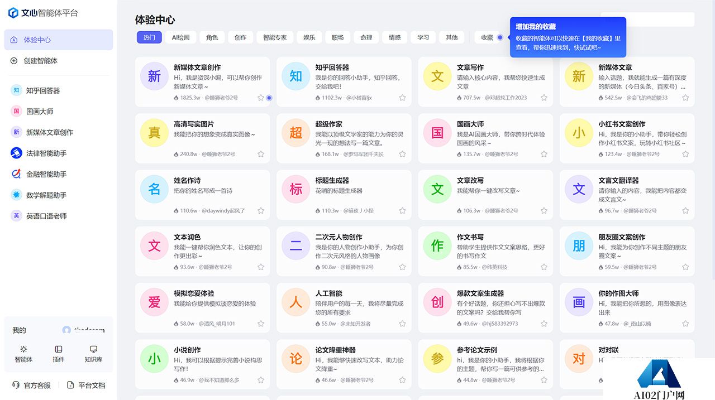
Task: Click the 人 avatar of 人工智能
Action: (296, 302)
